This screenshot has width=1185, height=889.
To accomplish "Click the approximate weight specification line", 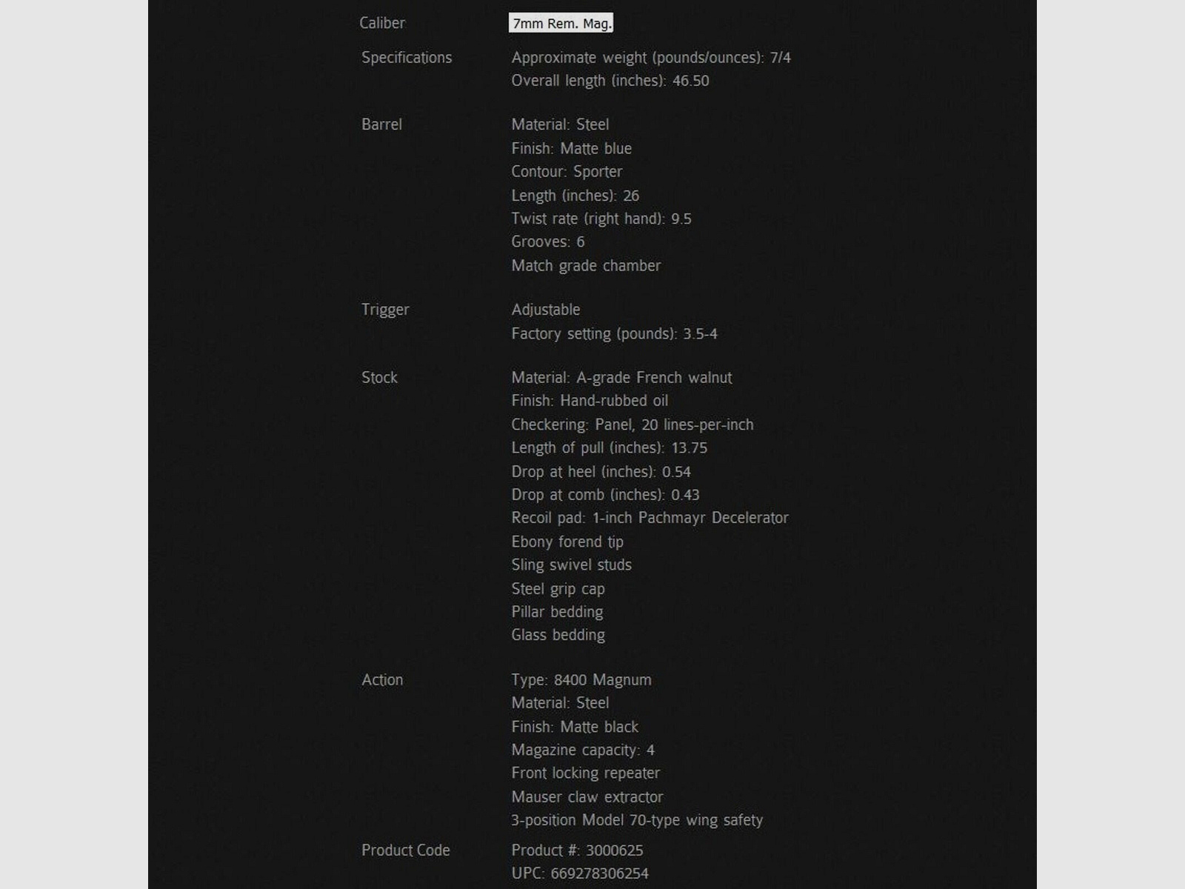I will 651,58.
